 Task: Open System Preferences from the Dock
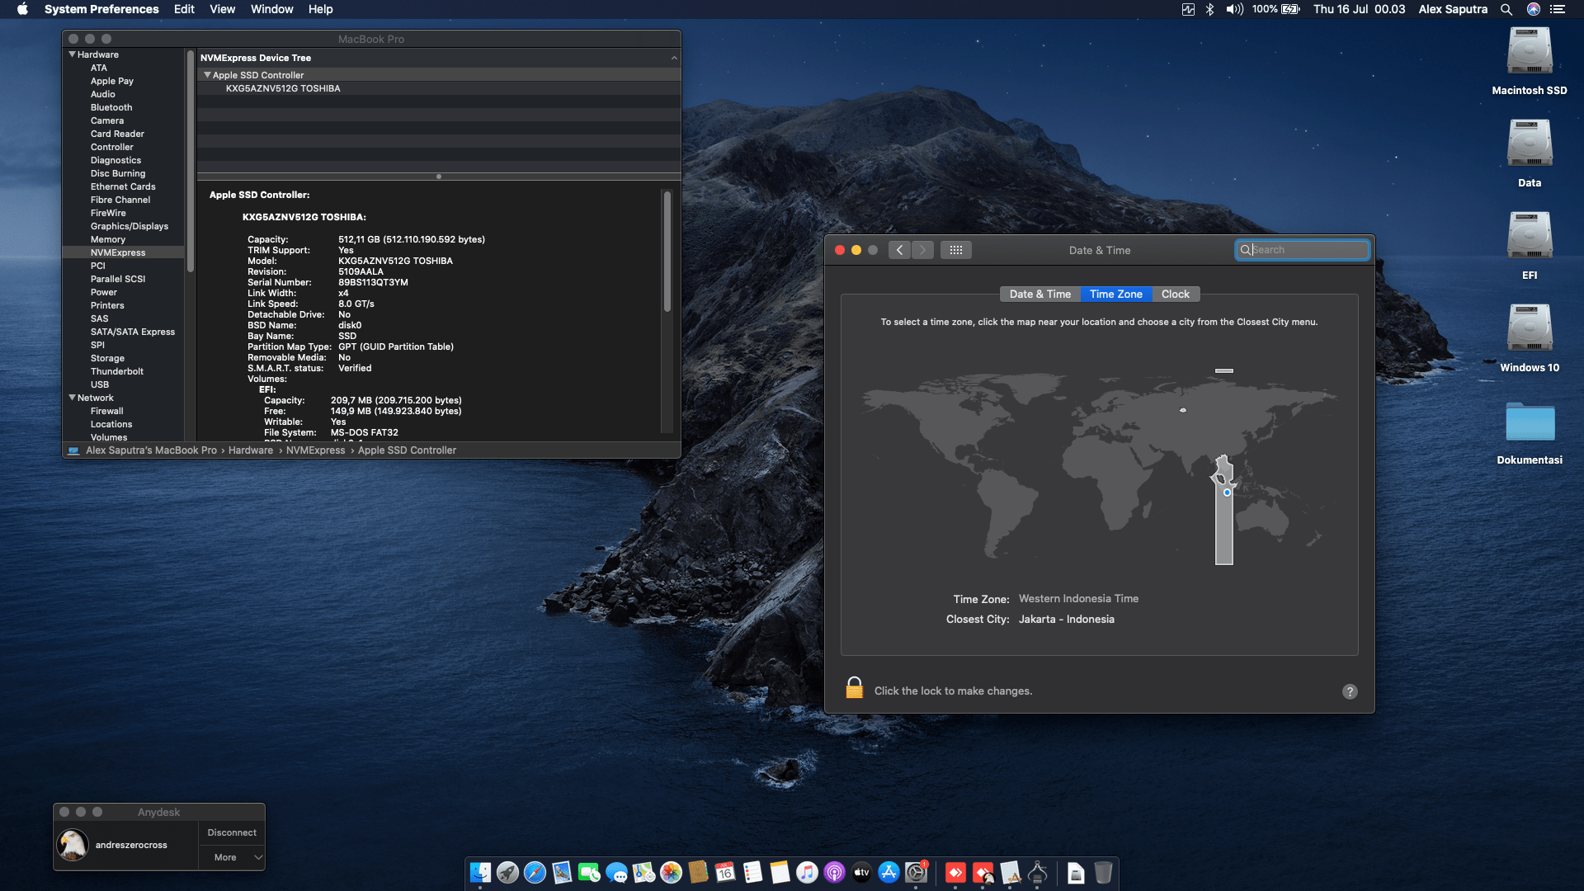[x=917, y=873]
